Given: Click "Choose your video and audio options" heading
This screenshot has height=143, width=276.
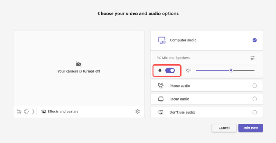Looking at the screenshot, I should (x=138, y=13).
